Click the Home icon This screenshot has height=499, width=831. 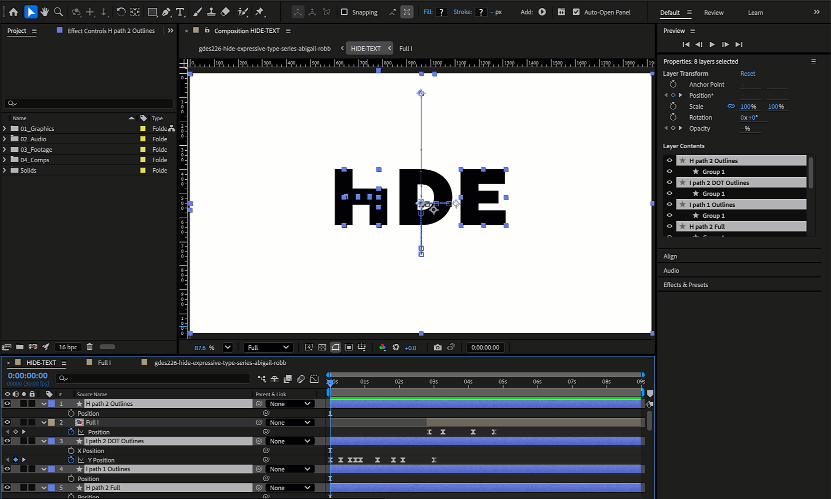tap(13, 12)
